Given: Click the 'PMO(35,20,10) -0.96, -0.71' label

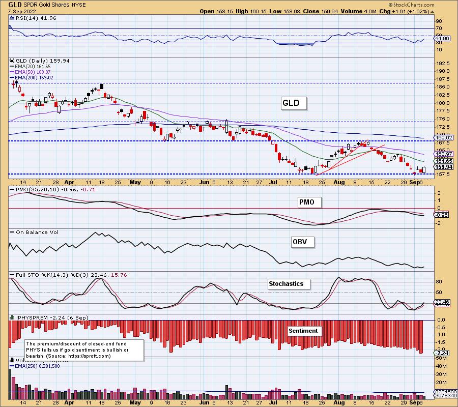Looking at the screenshot, I should pos(56,189).
